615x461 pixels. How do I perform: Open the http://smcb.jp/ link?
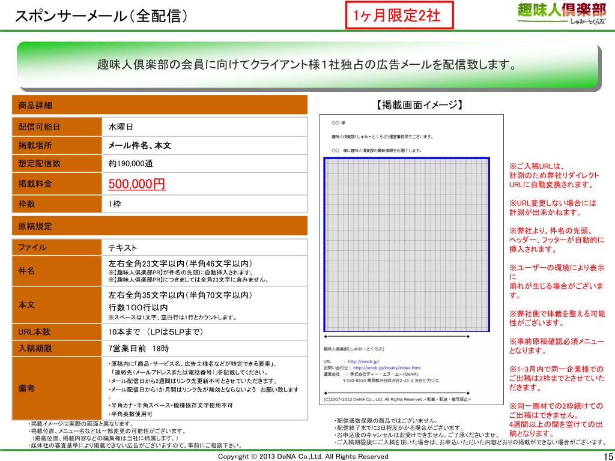pyautogui.click(x=363, y=362)
